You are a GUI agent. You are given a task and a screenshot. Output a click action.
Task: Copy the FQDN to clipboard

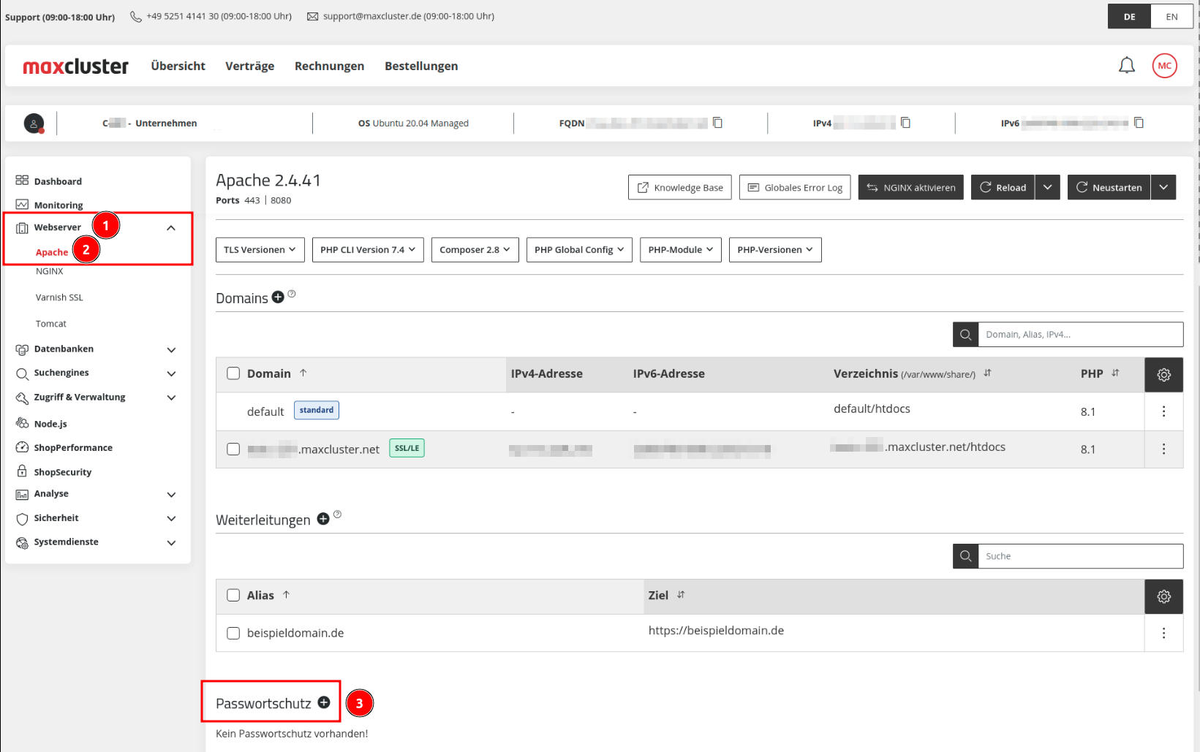click(x=717, y=123)
